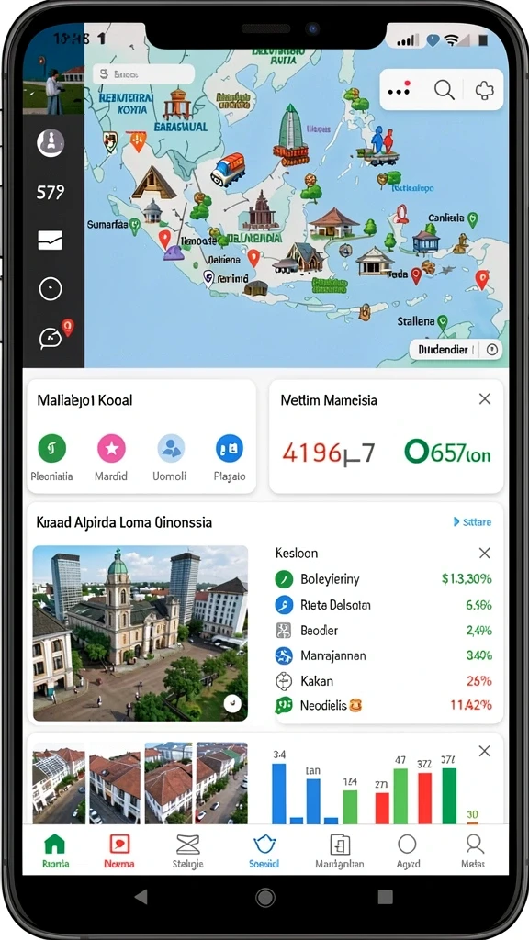
Task: Open the Medat profile tab
Action: [474, 851]
